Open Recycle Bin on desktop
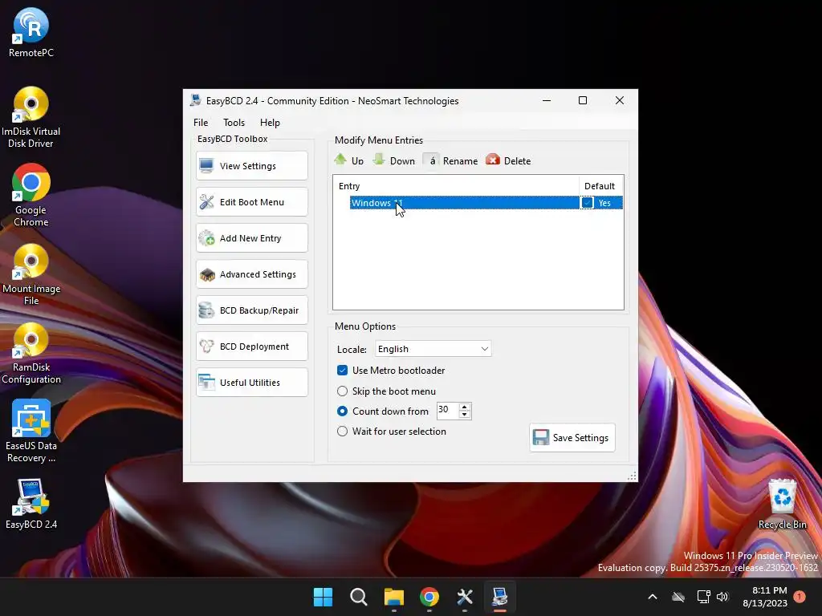This screenshot has height=616, width=822. click(x=782, y=505)
